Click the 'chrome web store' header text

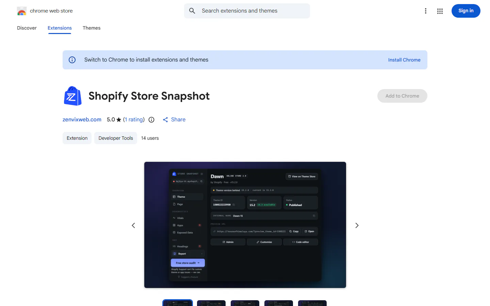(51, 11)
